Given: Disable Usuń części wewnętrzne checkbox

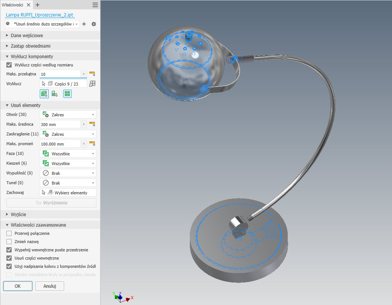Looking at the screenshot, I should [9, 258].
